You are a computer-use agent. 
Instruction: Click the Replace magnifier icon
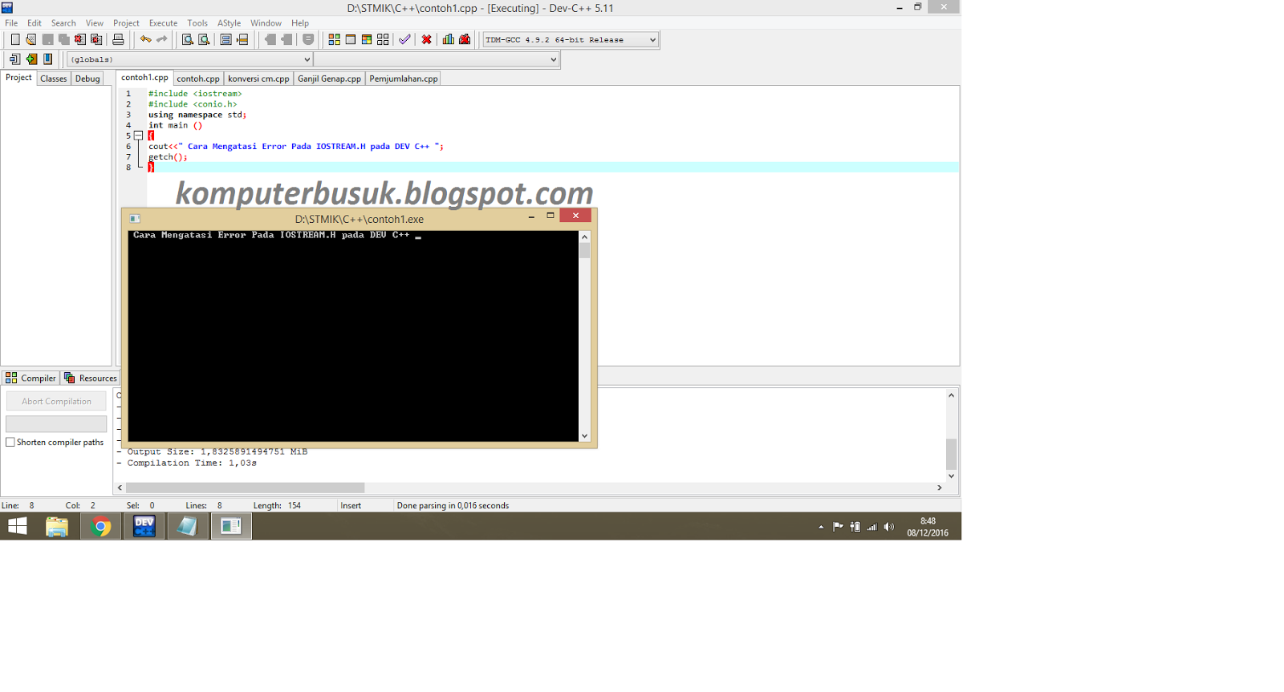coord(204,39)
